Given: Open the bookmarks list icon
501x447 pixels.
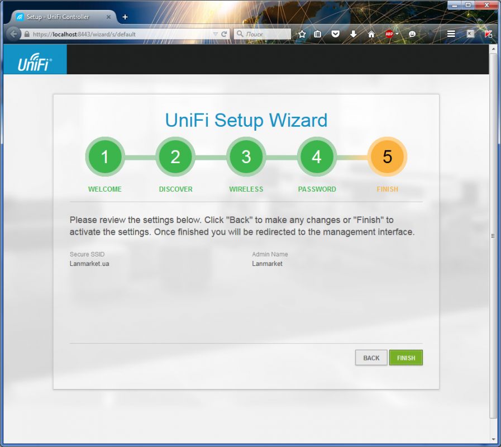Looking at the screenshot, I should tap(318, 34).
